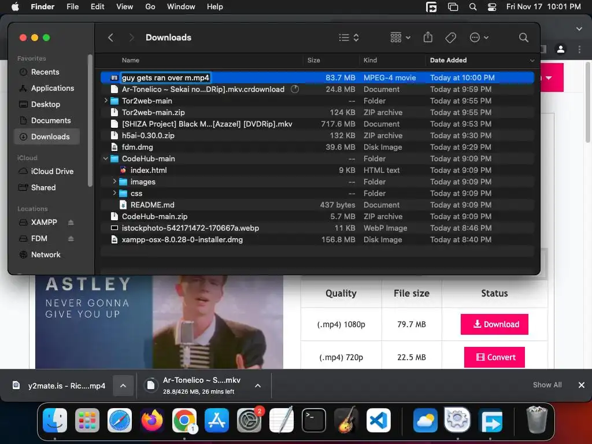Open the Tags toolbar icon
Viewport: 592px width, 444px height.
tap(450, 38)
